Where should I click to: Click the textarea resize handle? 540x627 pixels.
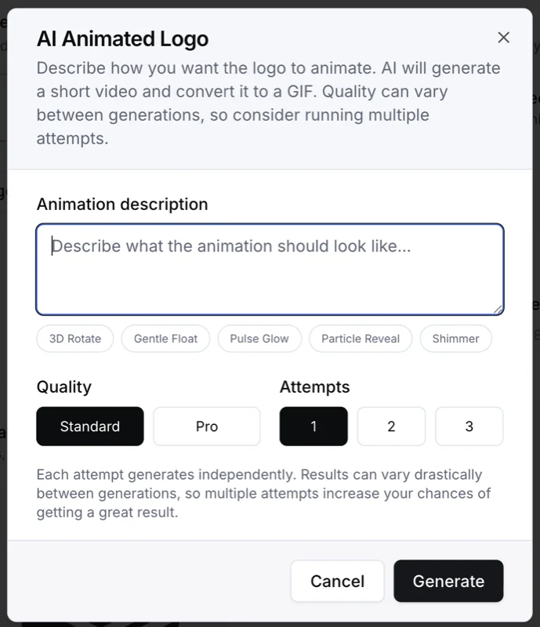(499, 309)
